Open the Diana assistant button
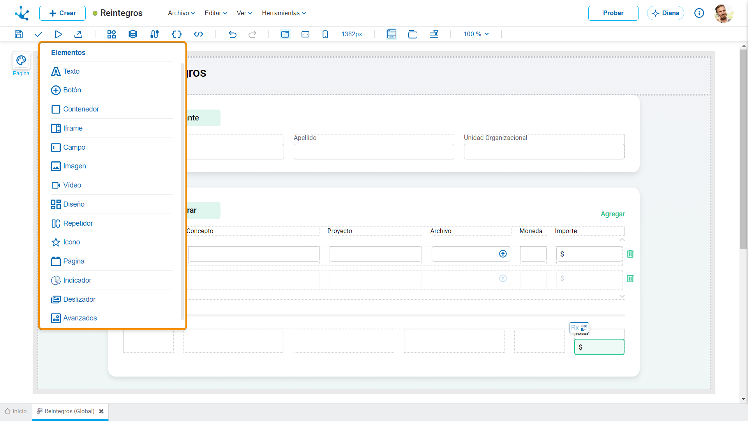 (665, 13)
